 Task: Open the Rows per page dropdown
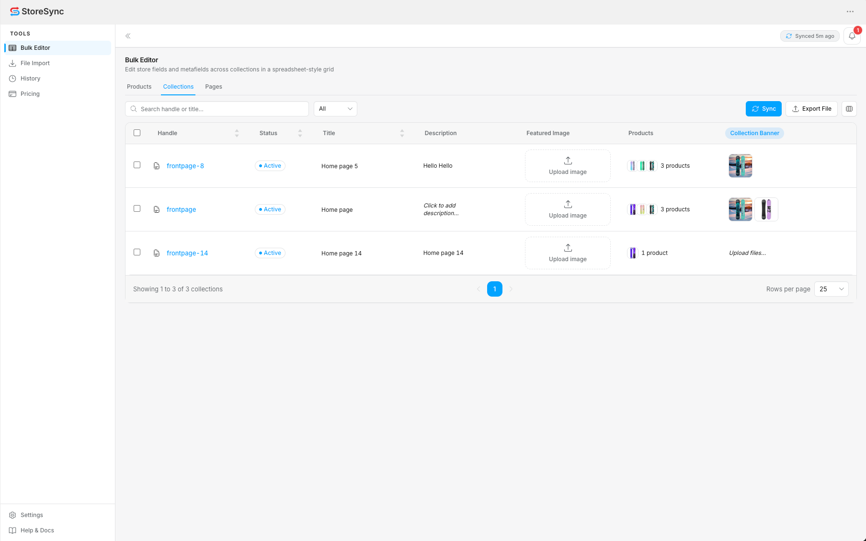tap(832, 289)
